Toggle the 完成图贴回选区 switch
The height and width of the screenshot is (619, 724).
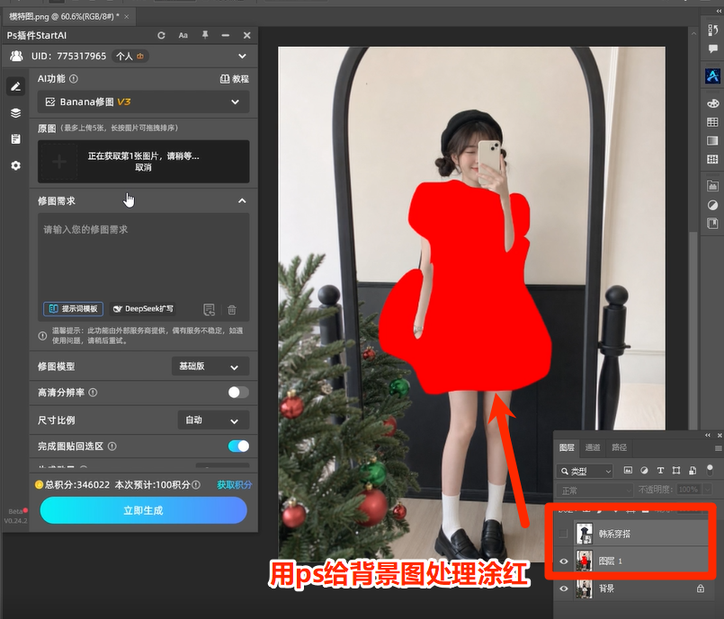(238, 446)
